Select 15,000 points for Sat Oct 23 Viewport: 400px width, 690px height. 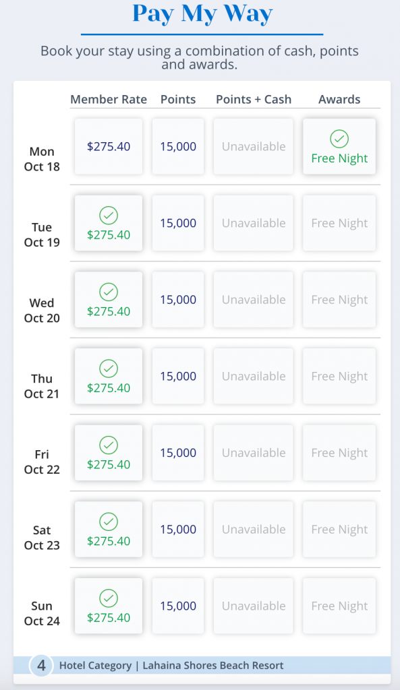[x=178, y=530]
